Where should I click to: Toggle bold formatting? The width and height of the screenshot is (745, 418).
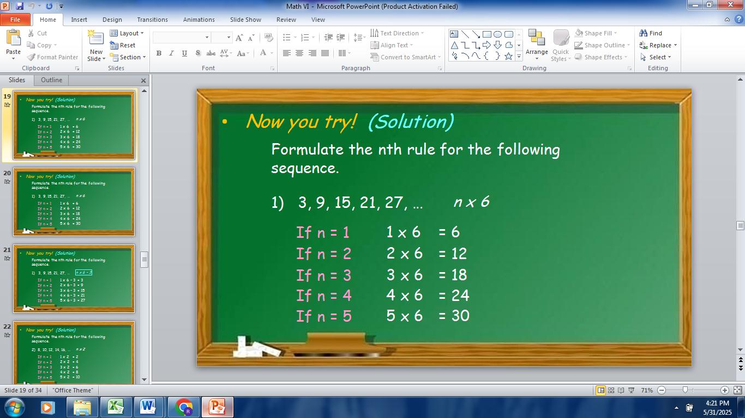(159, 53)
